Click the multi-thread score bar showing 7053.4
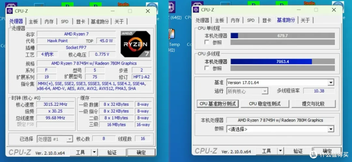Screen dimensions: 352x162 click(283, 62)
